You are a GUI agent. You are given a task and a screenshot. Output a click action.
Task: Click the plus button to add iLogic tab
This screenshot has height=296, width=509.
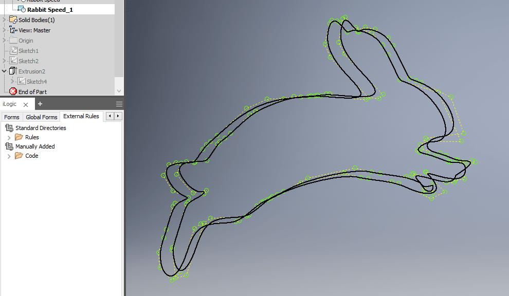tap(40, 103)
